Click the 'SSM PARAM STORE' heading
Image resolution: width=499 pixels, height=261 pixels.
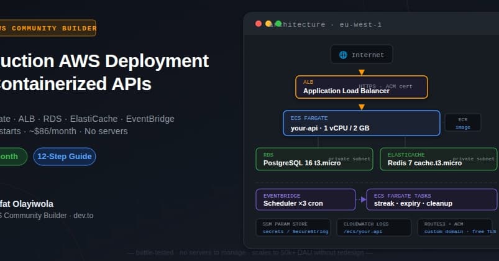coord(285,224)
